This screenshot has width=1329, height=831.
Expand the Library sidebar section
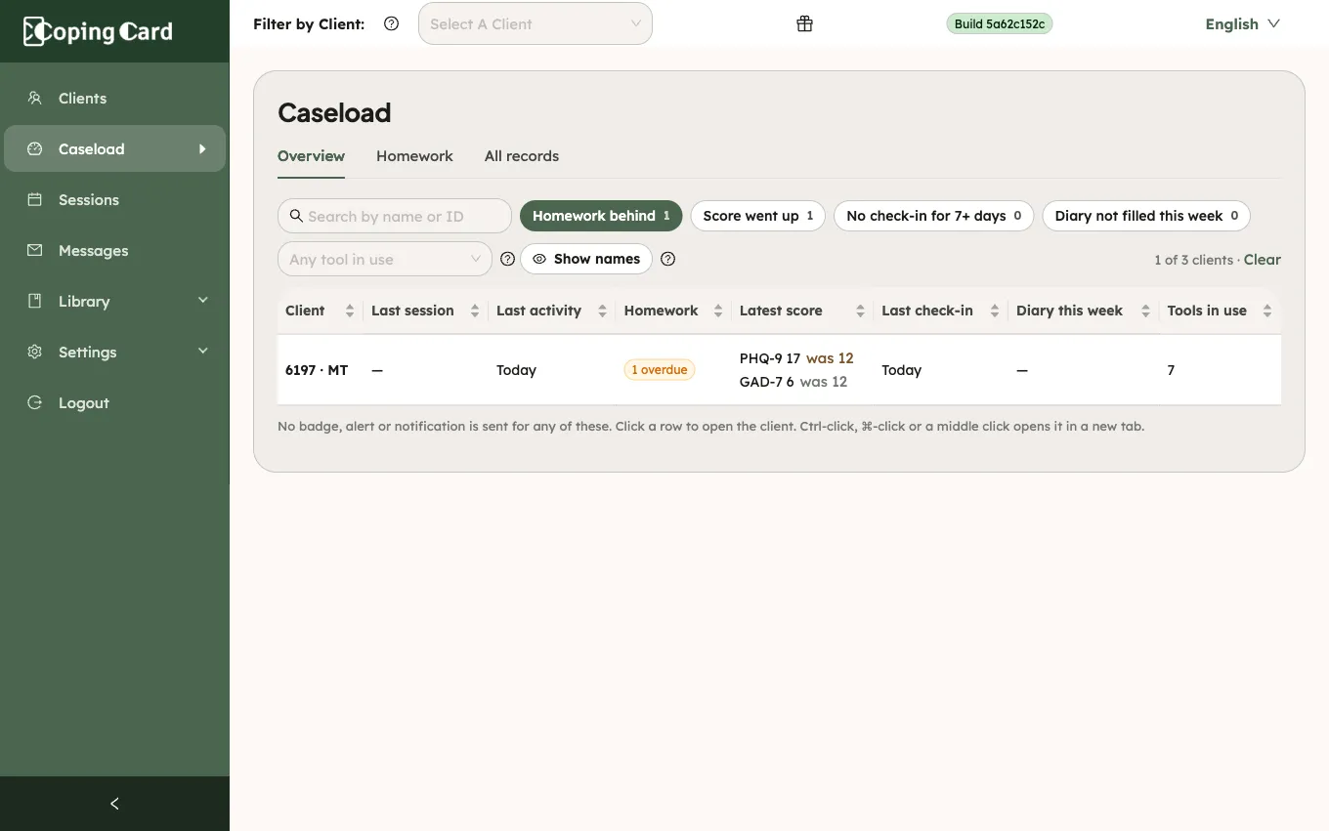pos(114,301)
